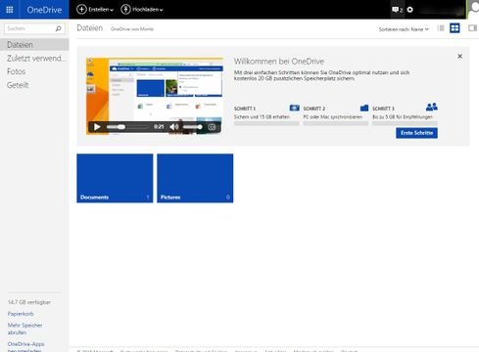The height and width of the screenshot is (352, 479).
Task: Click the SCHRITT 3 label
Action: tap(383, 109)
